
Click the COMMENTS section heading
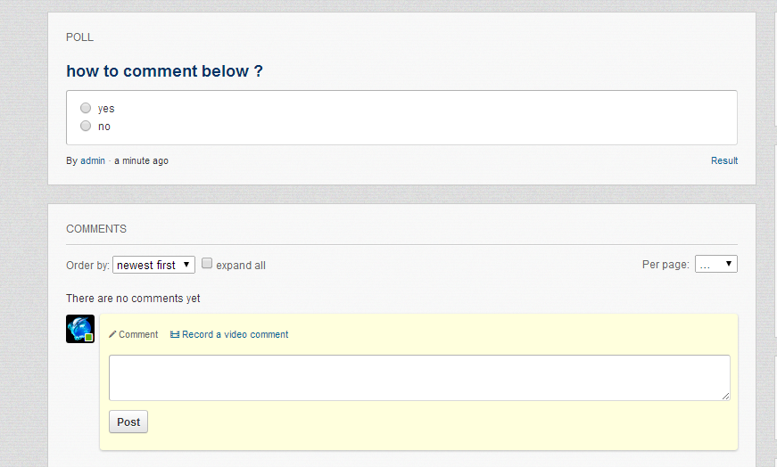tap(96, 229)
